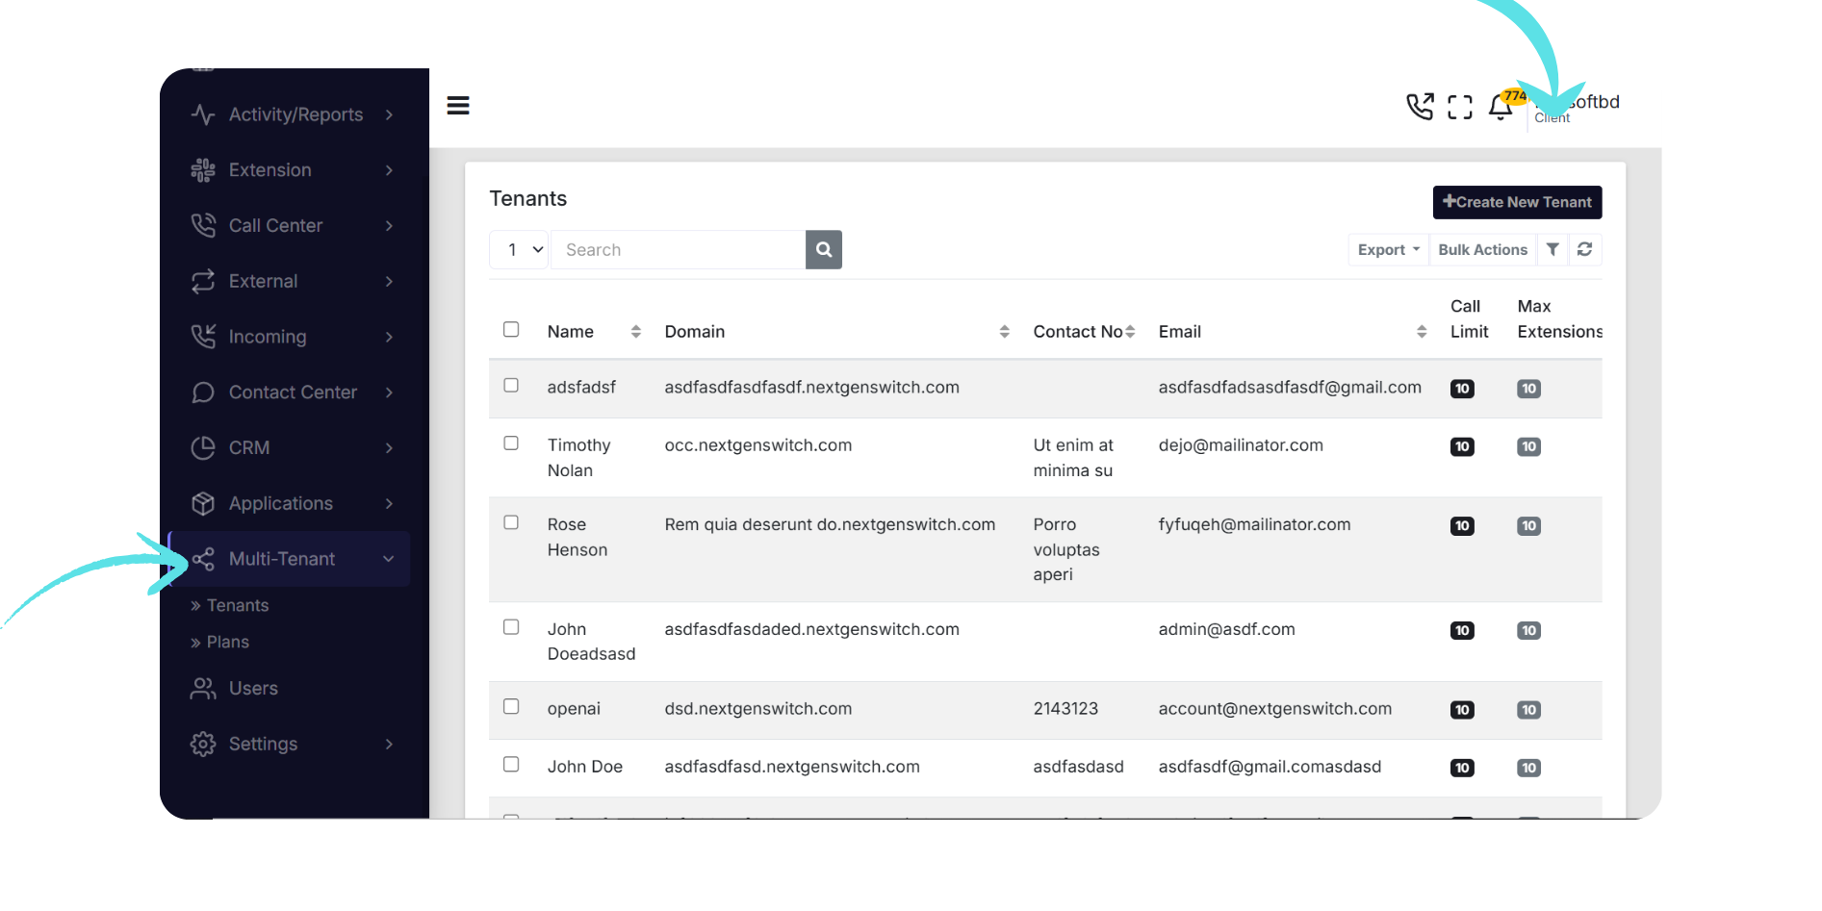Select the adsfadsf tenant checkbox
Image resolution: width=1822 pixels, height=911 pixels.
point(511,386)
